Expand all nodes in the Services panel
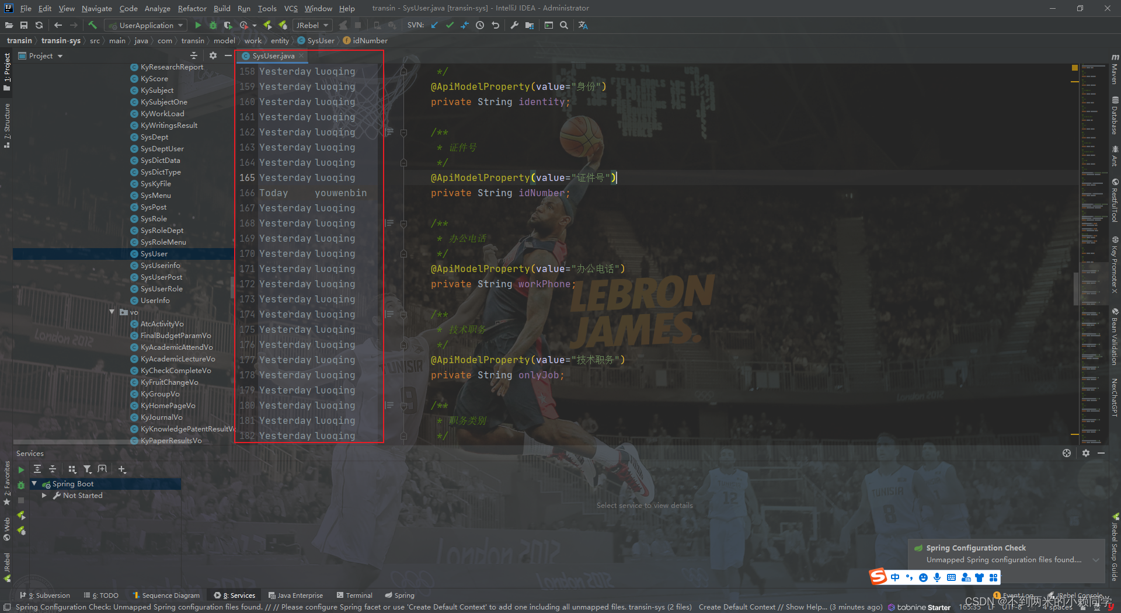The width and height of the screenshot is (1121, 613). coord(37,469)
